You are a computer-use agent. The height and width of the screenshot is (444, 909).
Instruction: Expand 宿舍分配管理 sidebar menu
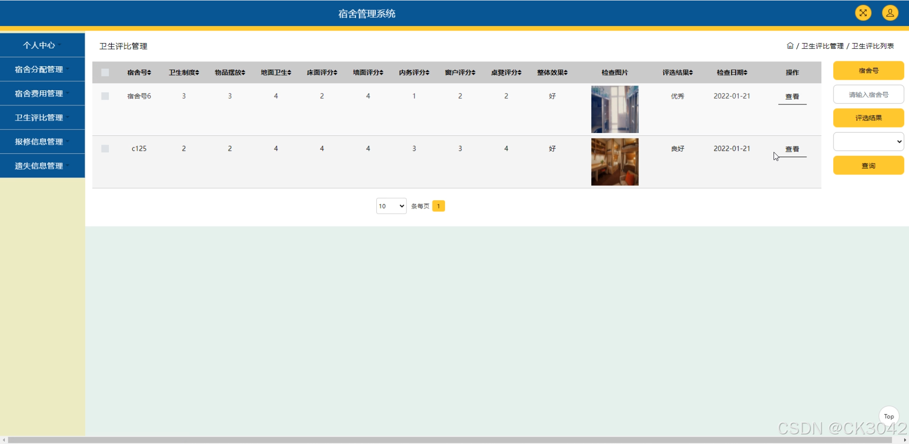tap(43, 69)
